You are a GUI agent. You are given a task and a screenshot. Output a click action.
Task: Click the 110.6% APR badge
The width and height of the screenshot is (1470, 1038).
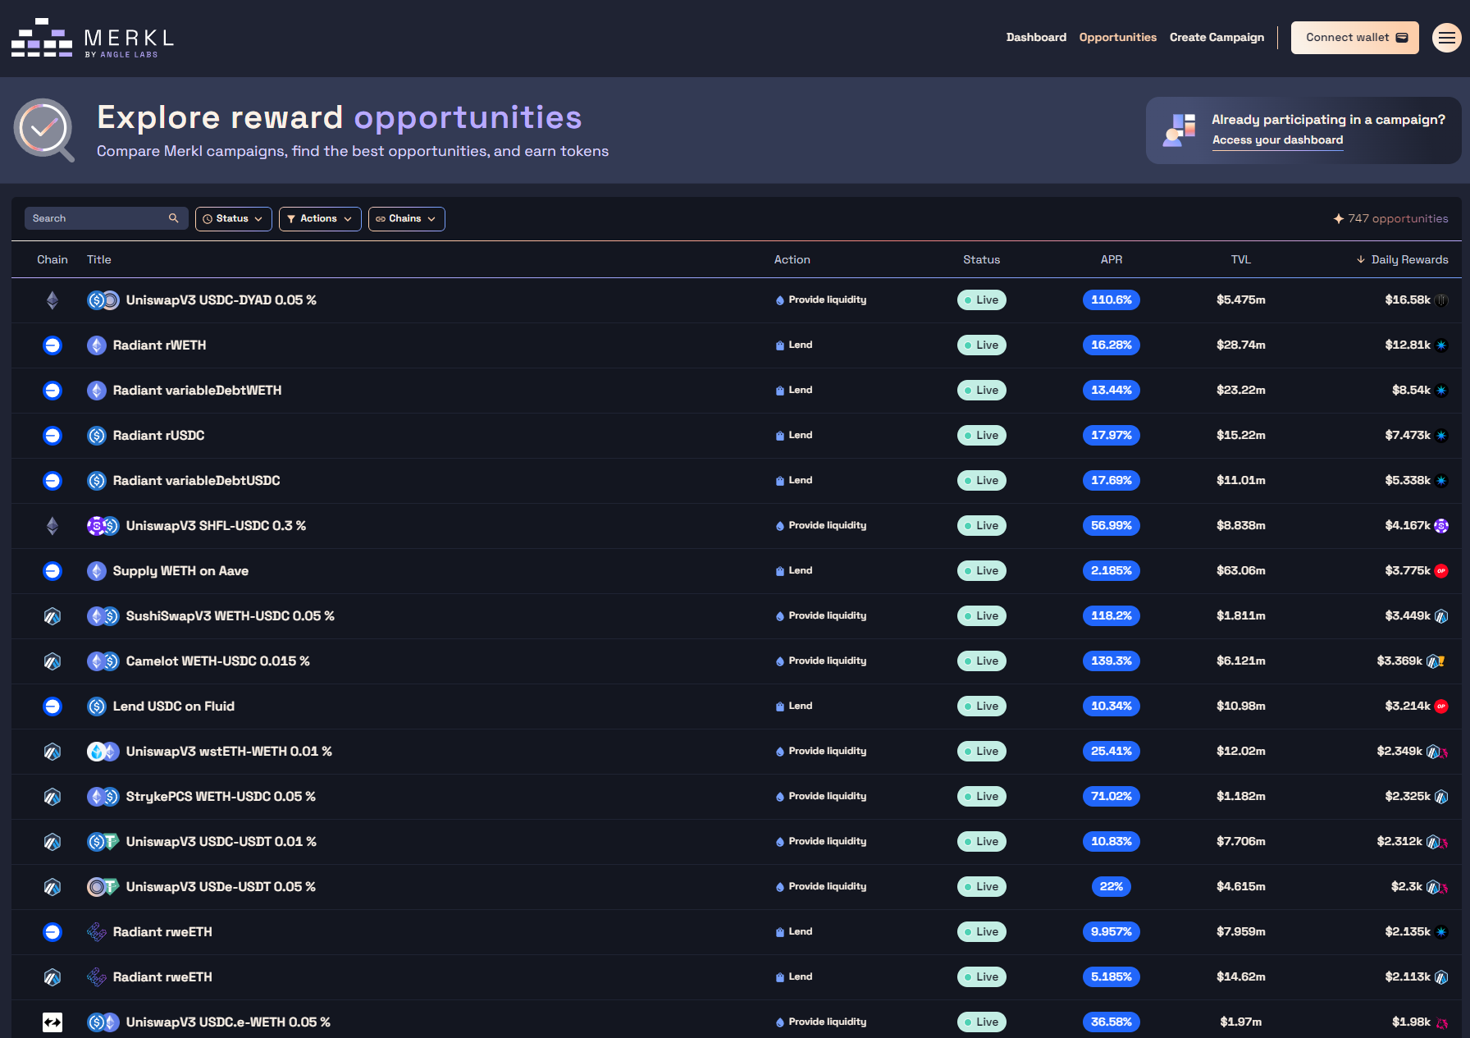1112,300
